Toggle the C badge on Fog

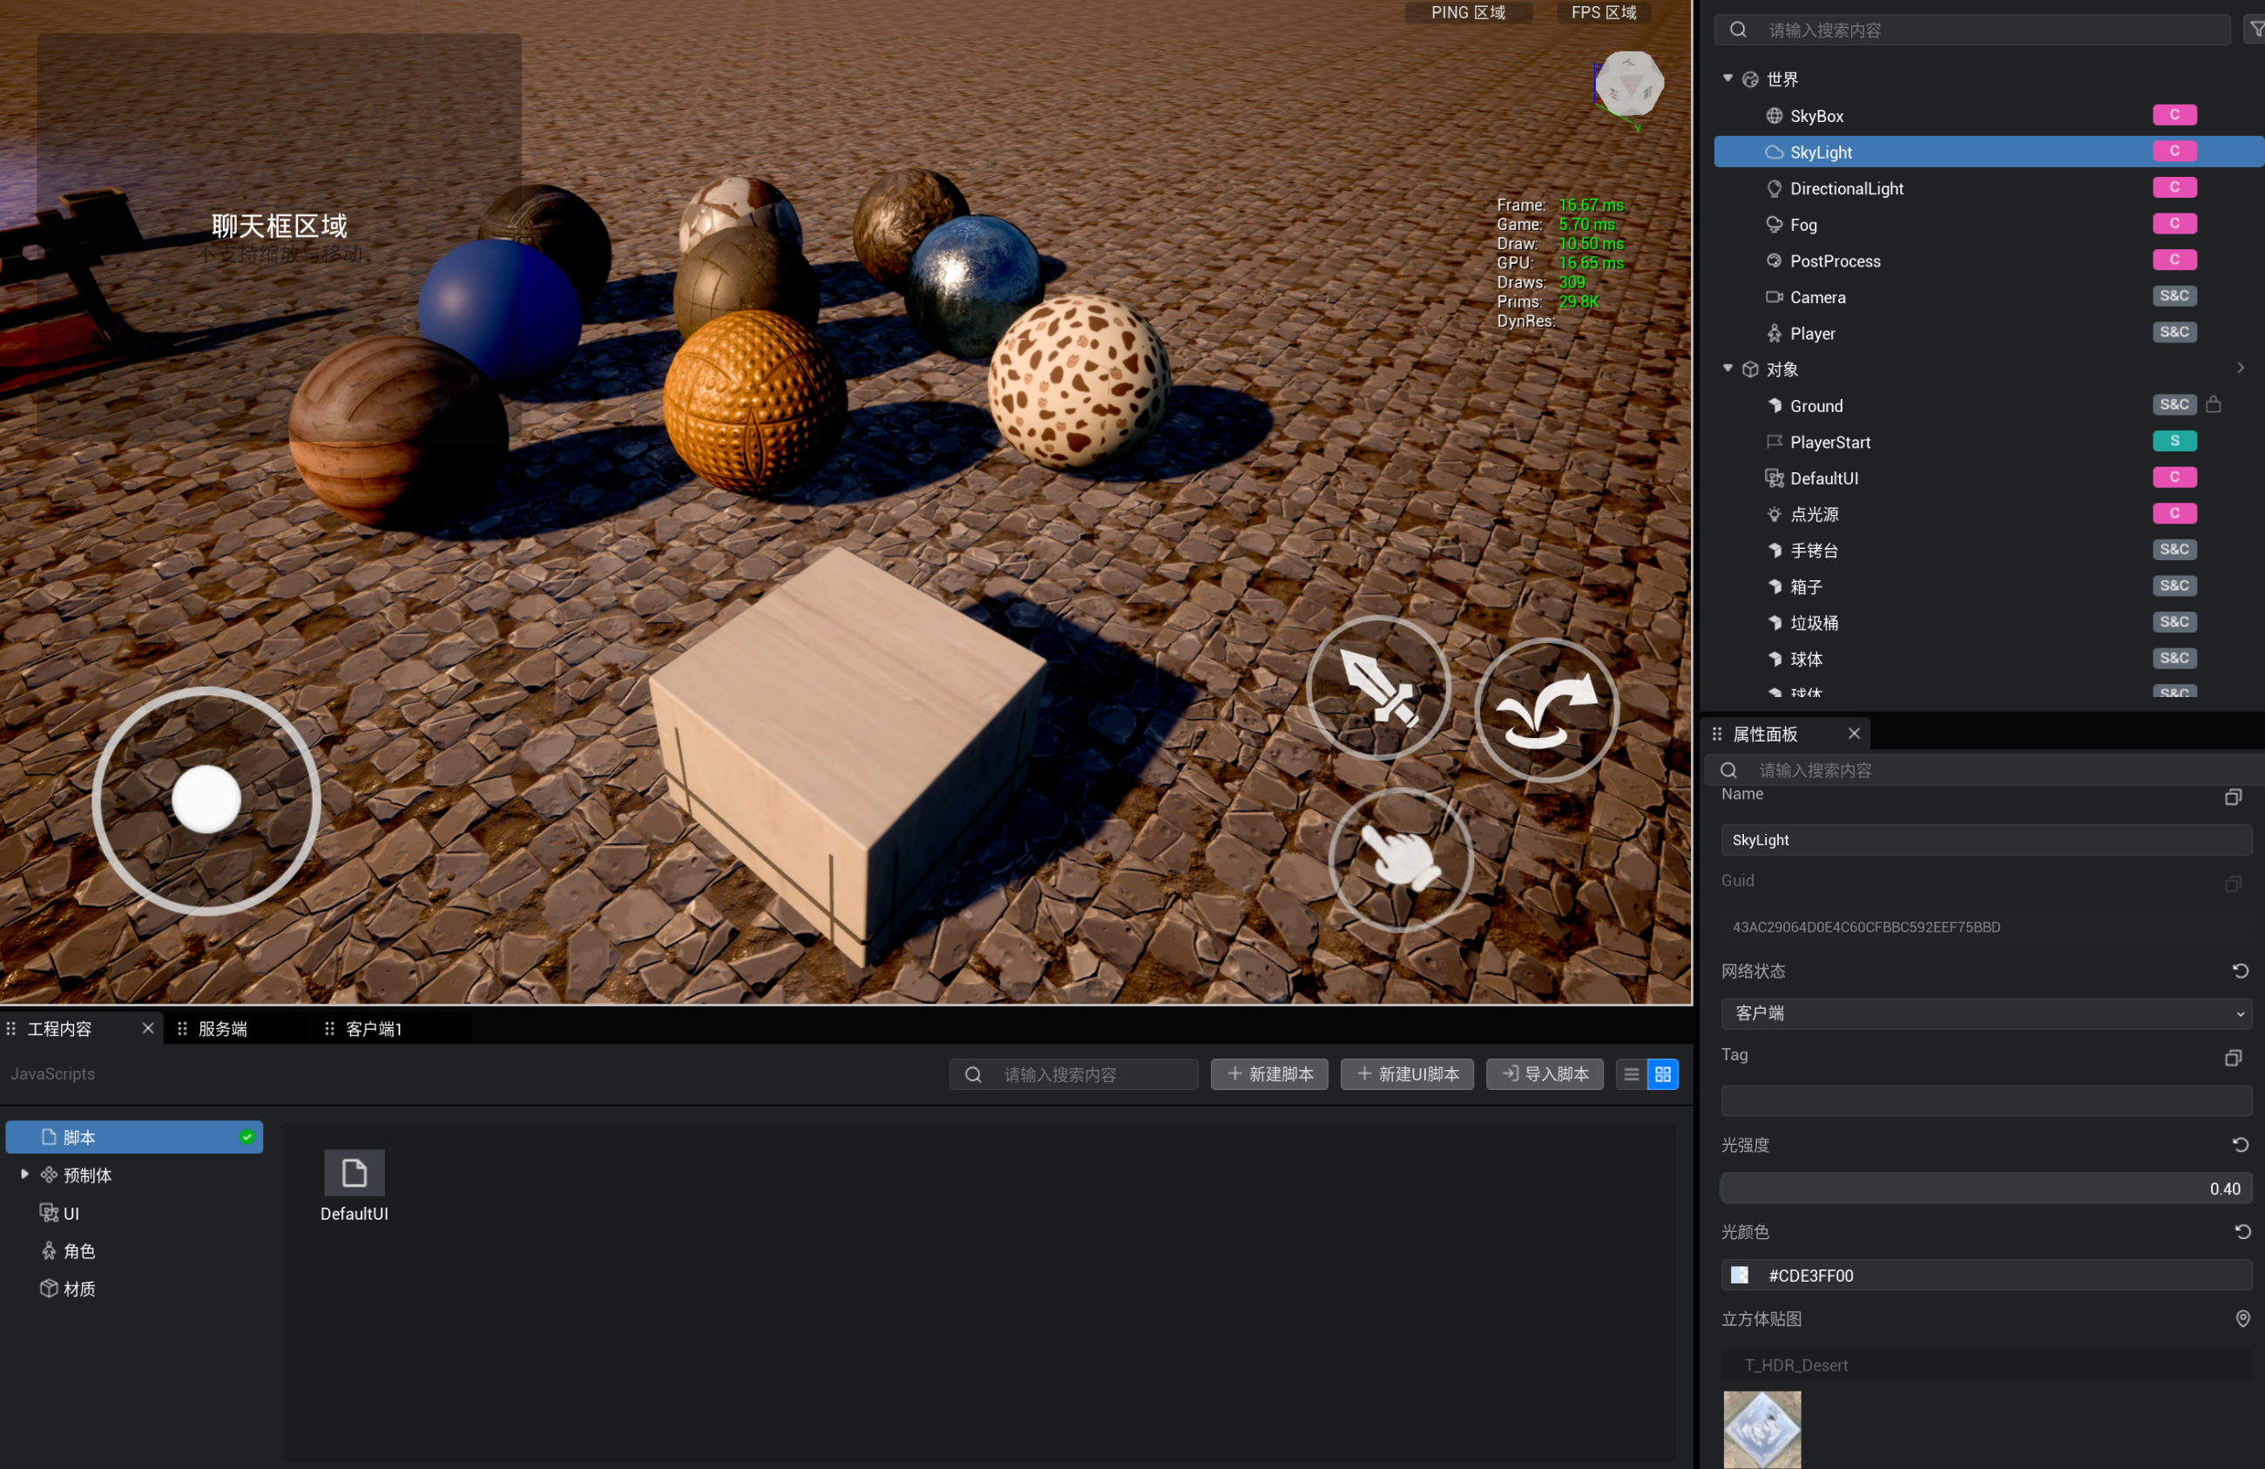click(2174, 224)
